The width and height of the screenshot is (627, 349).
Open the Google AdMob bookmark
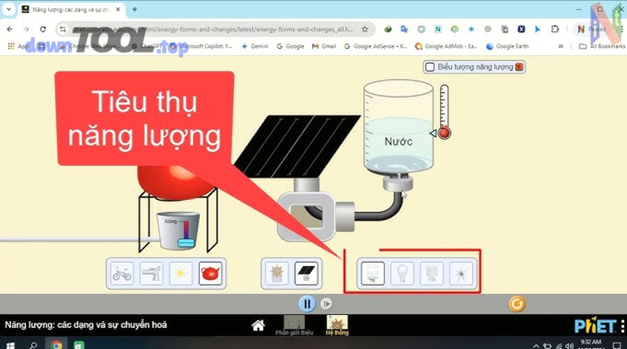(x=447, y=47)
